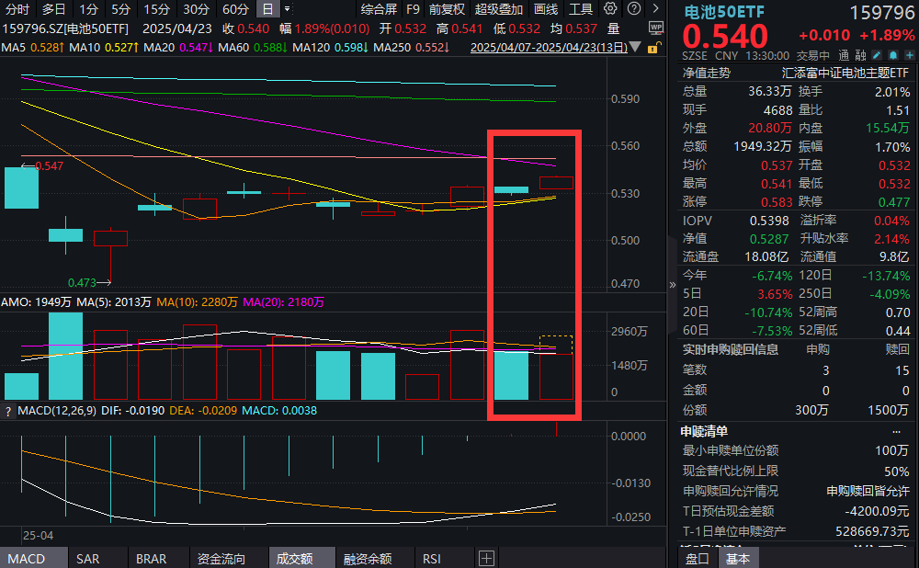This screenshot has height=568, width=919.
Task: Open the F9 details page
Action: (x=413, y=9)
